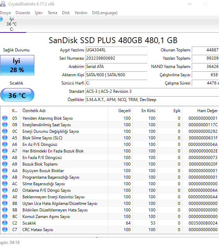Click status icon for Bozuk Blok Toplamı
219x248 pixels.
[x=5, y=164]
